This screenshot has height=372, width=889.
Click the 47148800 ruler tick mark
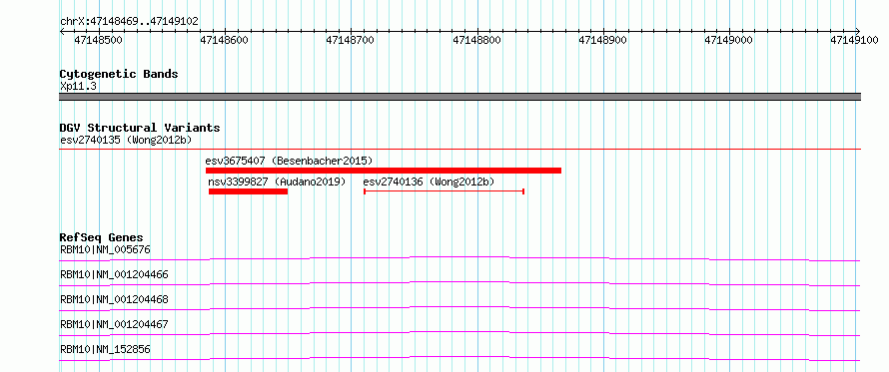[x=477, y=32]
